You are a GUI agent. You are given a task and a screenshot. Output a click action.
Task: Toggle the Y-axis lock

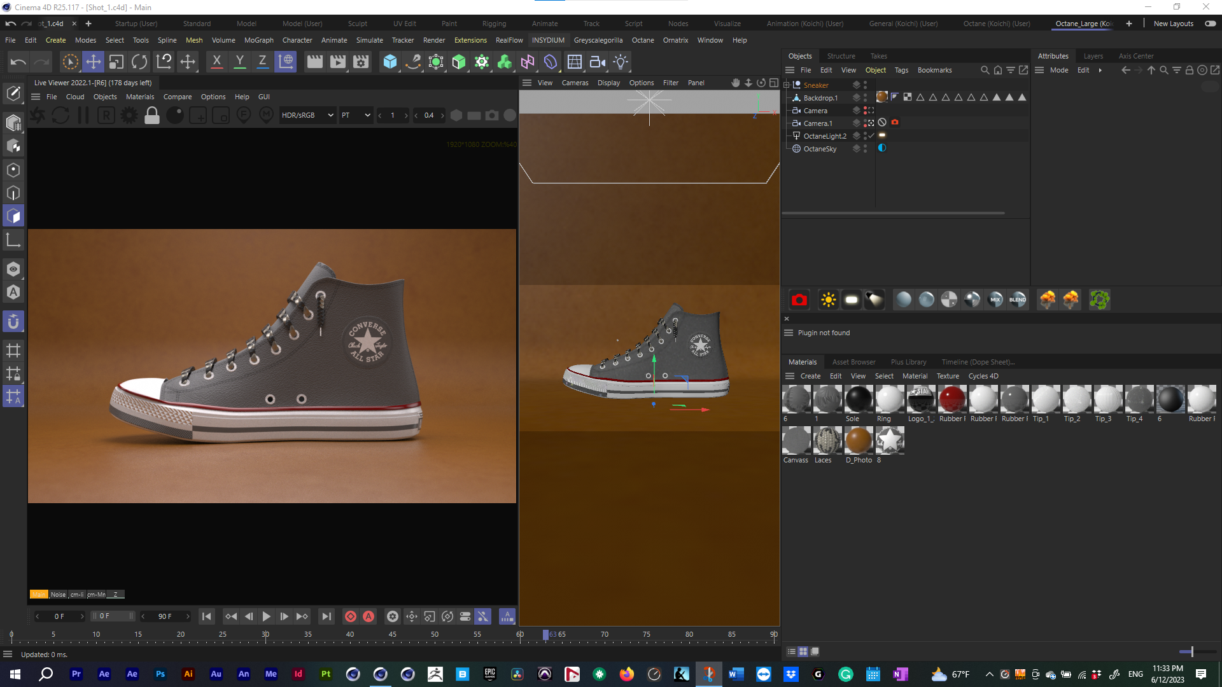tap(239, 62)
